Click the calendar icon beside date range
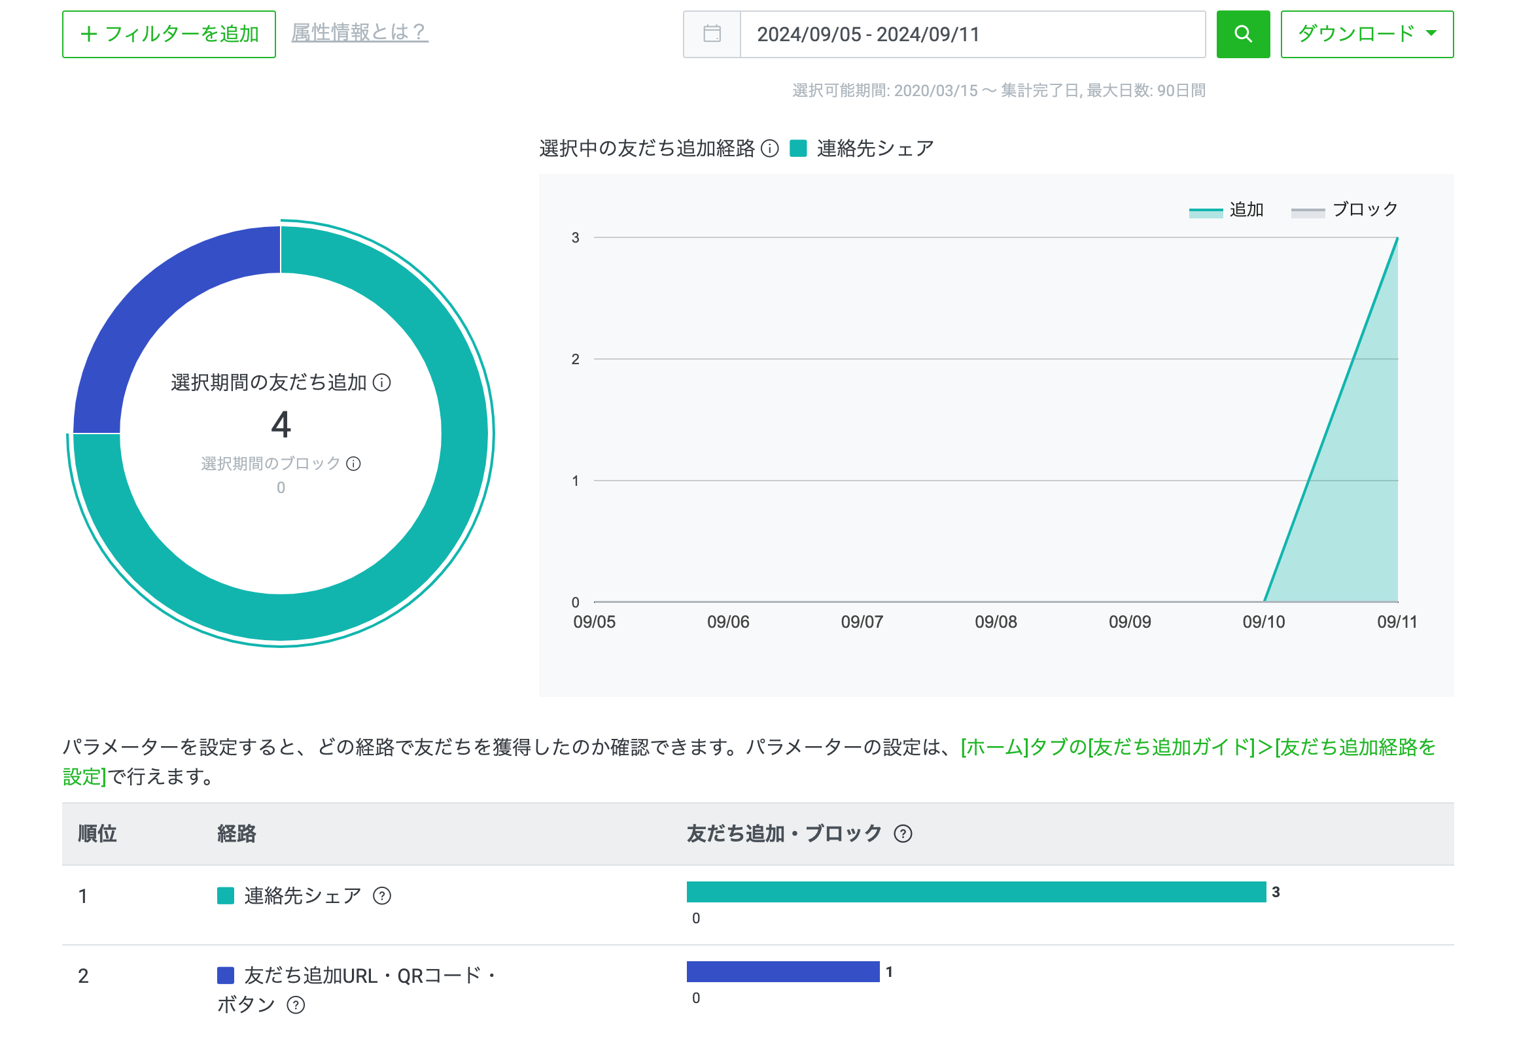1517x1058 pixels. pos(712,35)
